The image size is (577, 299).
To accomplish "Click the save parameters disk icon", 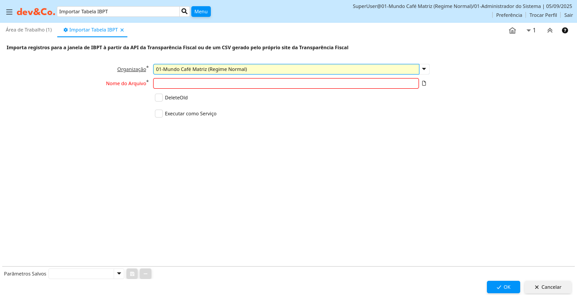I will (132, 274).
